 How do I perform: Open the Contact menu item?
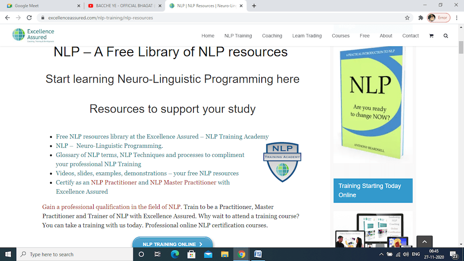point(411,36)
